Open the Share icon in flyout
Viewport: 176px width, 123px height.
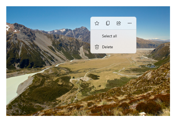click(119, 23)
